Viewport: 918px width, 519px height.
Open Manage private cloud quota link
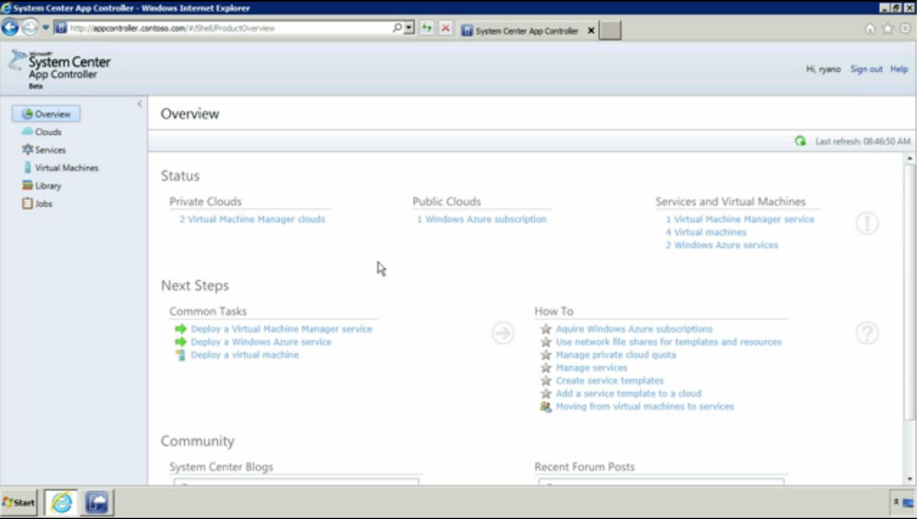click(616, 355)
